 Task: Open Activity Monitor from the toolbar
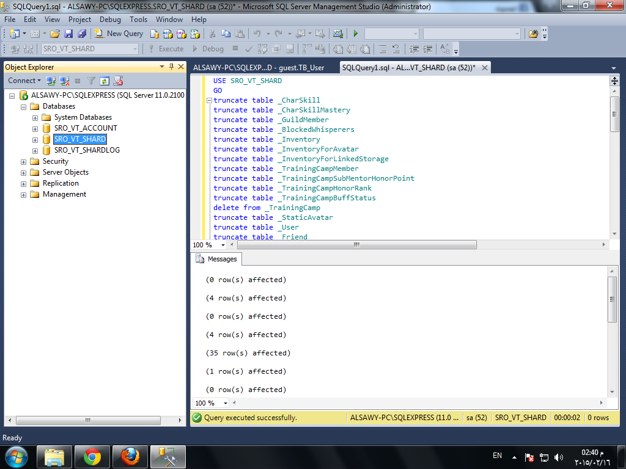point(337,34)
